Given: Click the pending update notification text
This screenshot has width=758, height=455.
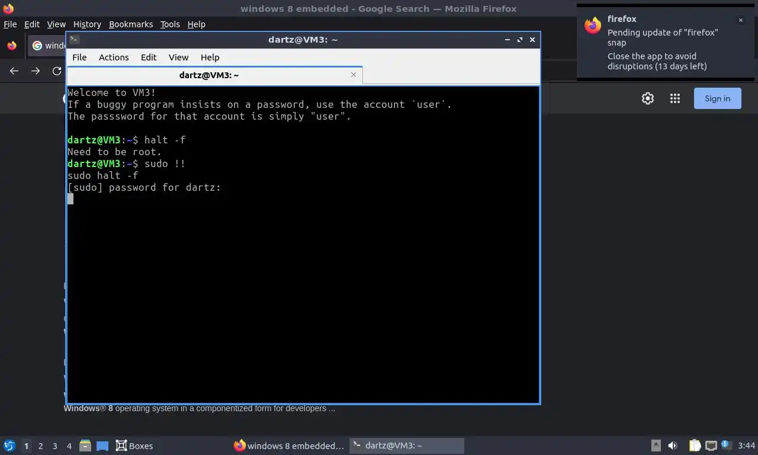Looking at the screenshot, I should tap(663, 37).
